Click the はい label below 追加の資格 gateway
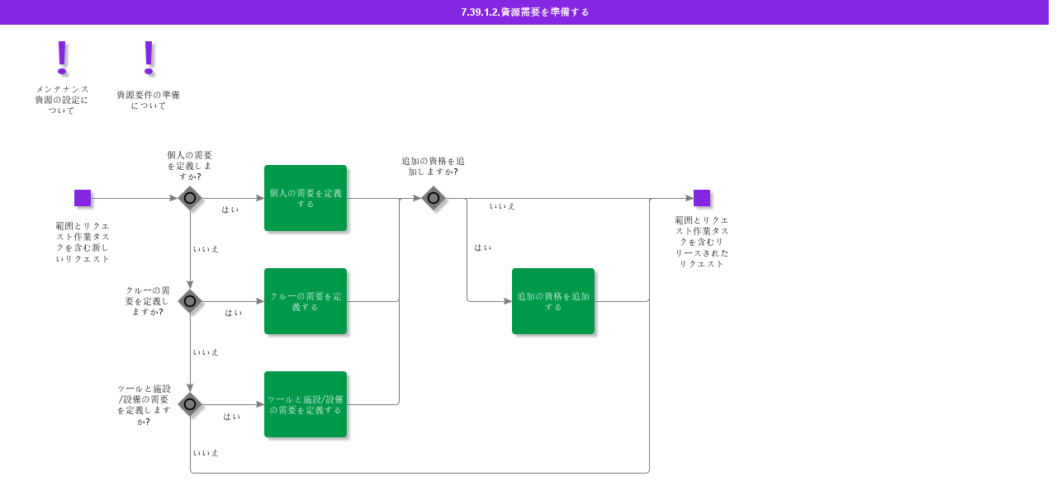Image resolution: width=1057 pixels, height=481 pixels. (483, 248)
